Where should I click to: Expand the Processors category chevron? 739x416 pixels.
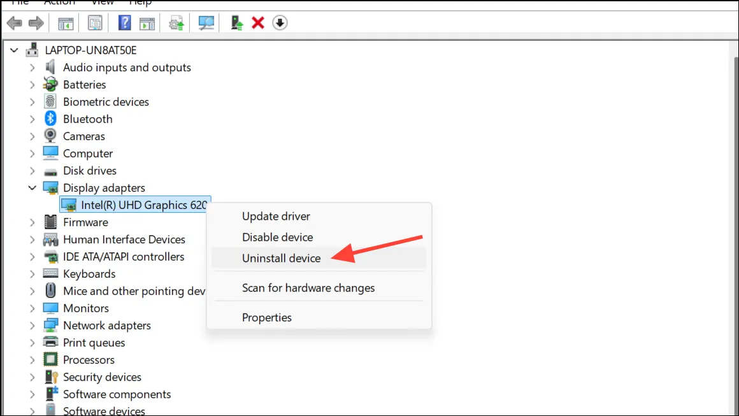click(x=32, y=360)
